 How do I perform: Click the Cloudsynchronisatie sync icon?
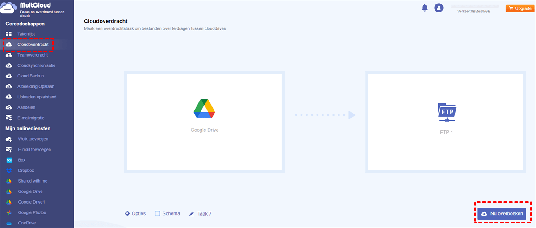pyautogui.click(x=9, y=65)
